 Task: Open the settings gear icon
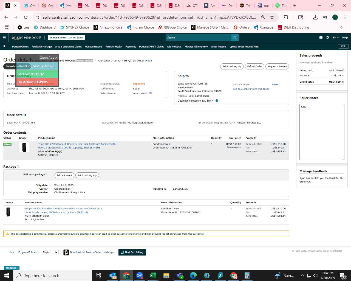(x=328, y=38)
